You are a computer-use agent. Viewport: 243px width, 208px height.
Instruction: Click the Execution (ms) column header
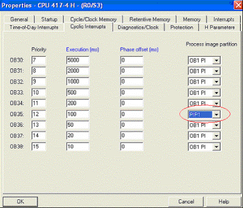click(x=82, y=50)
